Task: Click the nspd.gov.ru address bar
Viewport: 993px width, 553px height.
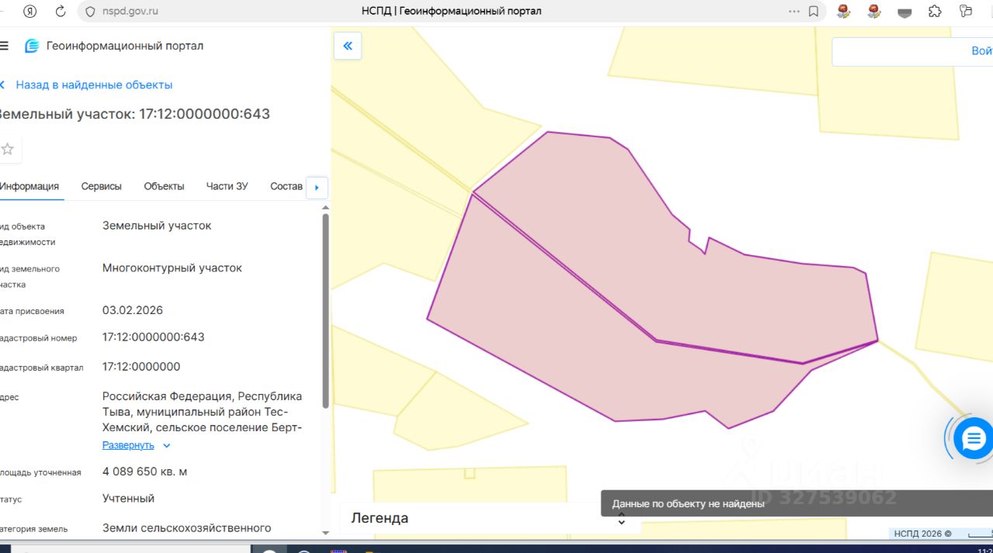Action: [x=130, y=11]
